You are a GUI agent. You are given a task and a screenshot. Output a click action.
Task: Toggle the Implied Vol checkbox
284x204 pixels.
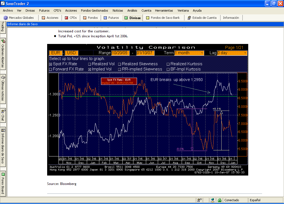coord(90,69)
